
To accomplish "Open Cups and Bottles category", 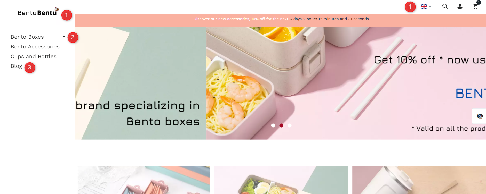I will [34, 56].
